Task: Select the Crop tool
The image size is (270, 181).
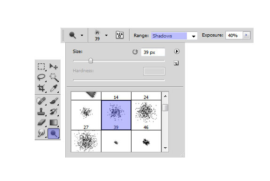Action: (41, 88)
